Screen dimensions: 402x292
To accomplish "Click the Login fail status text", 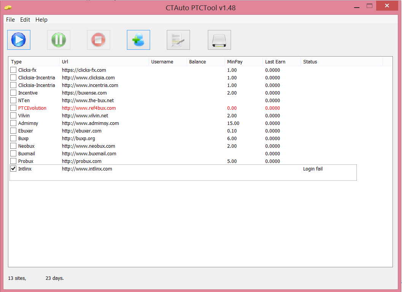I will [x=313, y=169].
